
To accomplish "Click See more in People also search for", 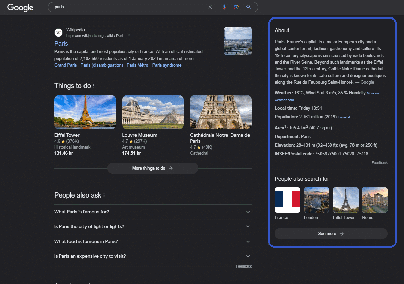I will click(x=331, y=234).
